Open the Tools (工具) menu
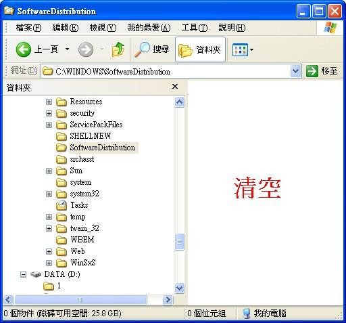 point(195,28)
